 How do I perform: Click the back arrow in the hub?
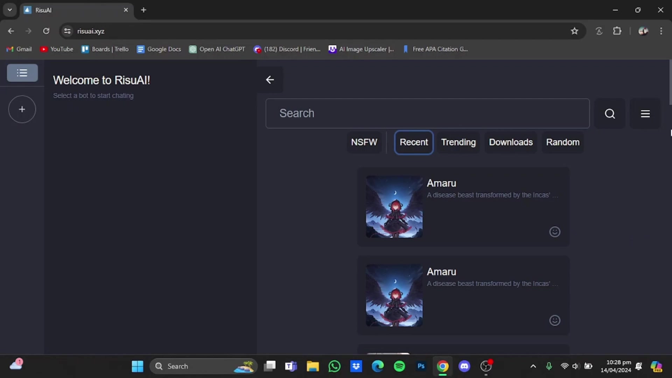click(269, 80)
